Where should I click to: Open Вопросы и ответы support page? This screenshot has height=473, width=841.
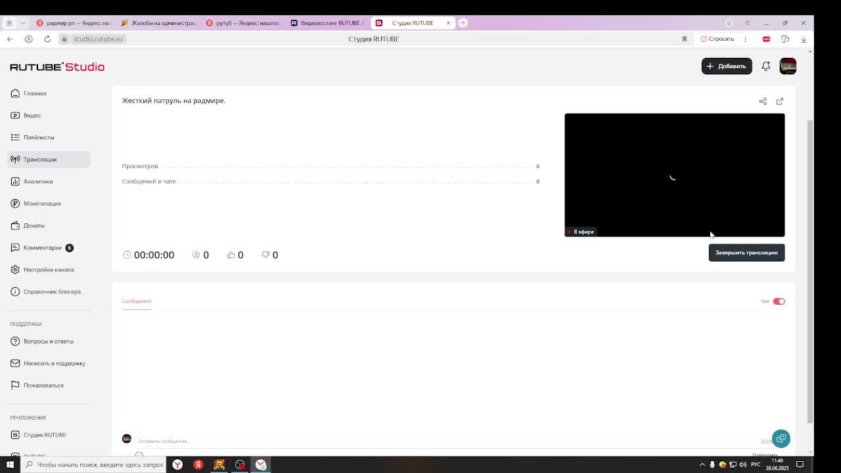coord(49,342)
